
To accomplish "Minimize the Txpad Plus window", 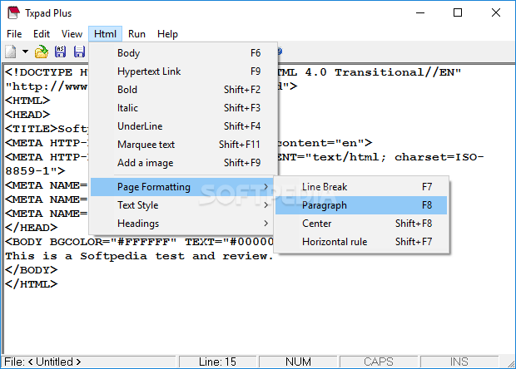I will [x=420, y=12].
